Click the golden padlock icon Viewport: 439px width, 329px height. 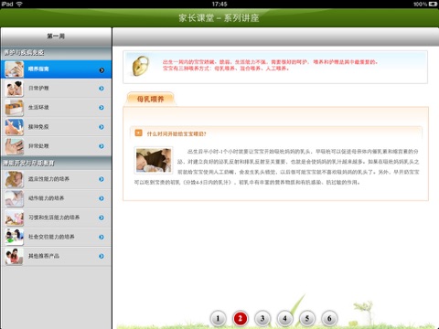[141, 66]
